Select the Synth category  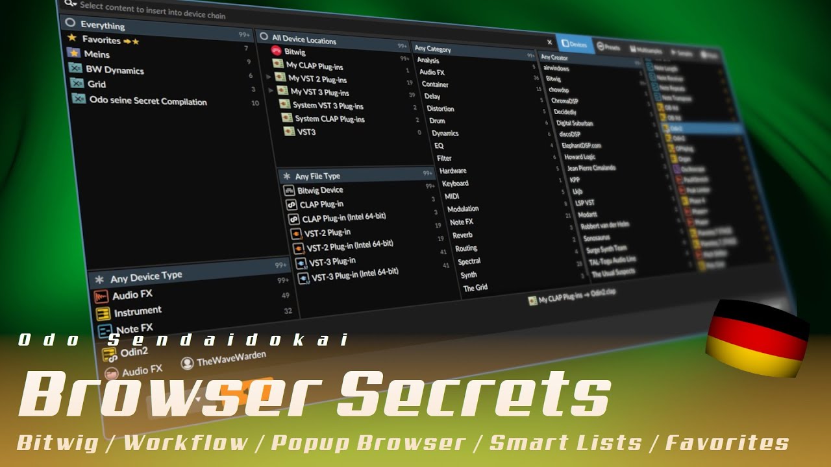[x=469, y=275]
